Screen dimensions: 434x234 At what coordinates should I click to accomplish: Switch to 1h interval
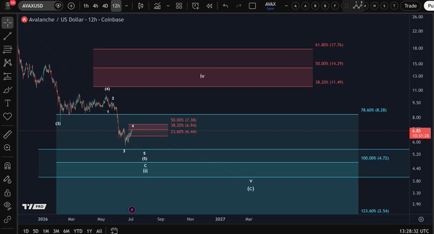click(x=86, y=6)
